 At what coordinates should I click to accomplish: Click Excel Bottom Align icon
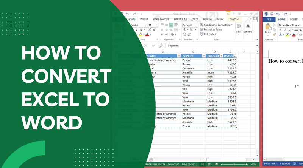point(171,25)
